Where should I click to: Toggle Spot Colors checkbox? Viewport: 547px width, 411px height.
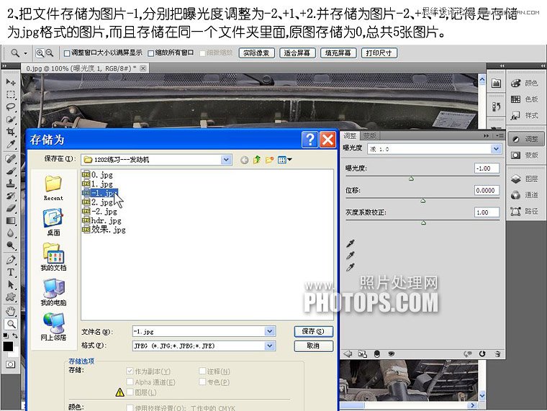pyautogui.click(x=202, y=381)
